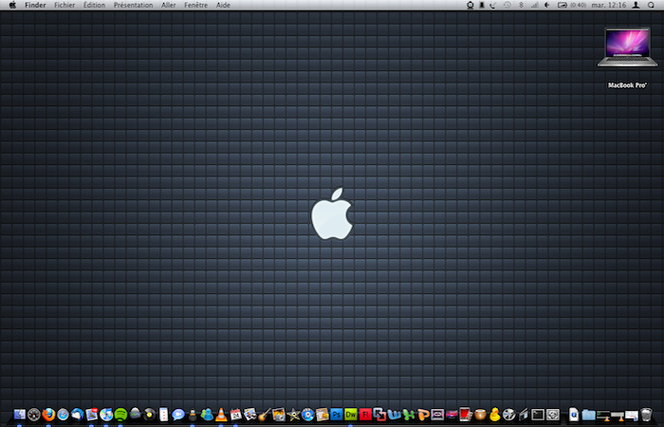
Task: Expand the battery status menu
Action: 563,5
